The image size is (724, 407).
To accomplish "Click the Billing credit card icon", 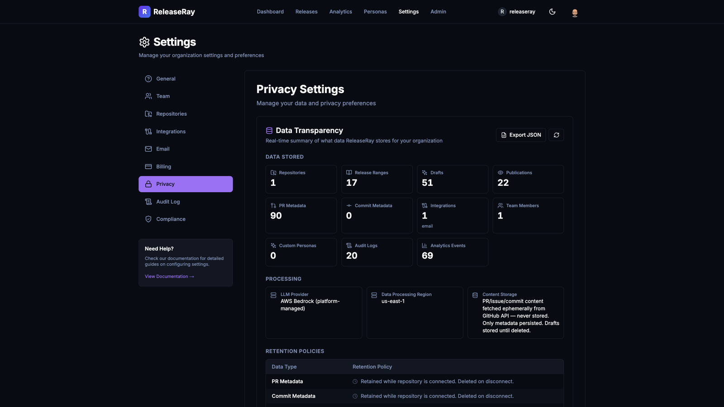I will click(x=148, y=166).
